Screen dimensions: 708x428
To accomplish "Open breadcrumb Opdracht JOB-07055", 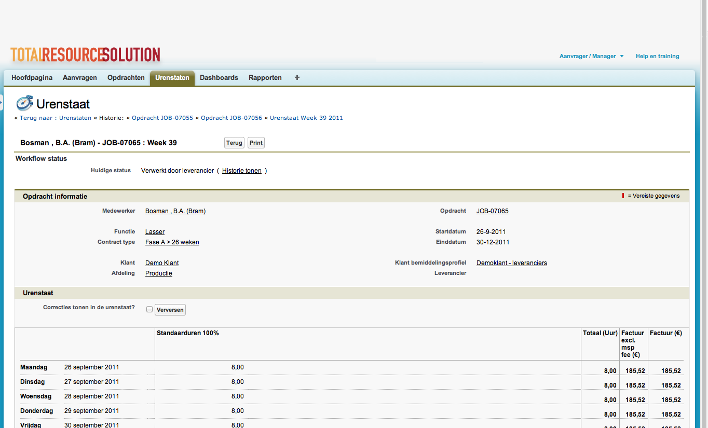I will [x=162, y=118].
